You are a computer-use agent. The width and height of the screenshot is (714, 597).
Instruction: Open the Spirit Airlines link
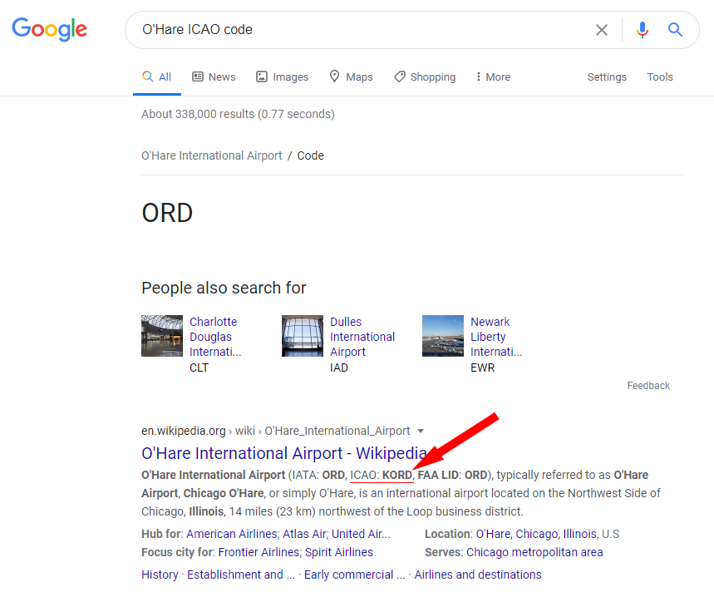pyautogui.click(x=339, y=552)
